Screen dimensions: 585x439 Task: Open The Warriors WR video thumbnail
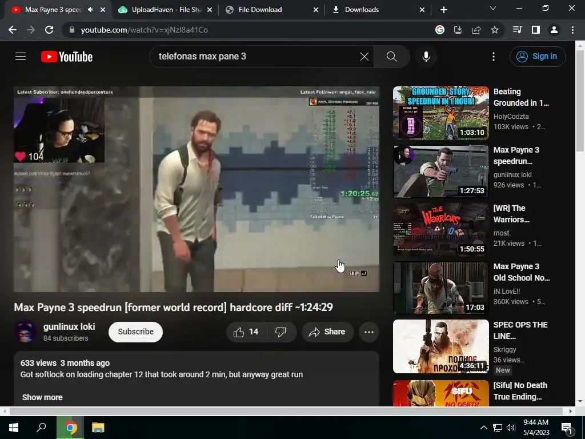440,230
